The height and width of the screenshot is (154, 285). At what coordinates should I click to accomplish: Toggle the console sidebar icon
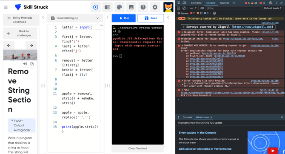179,8
